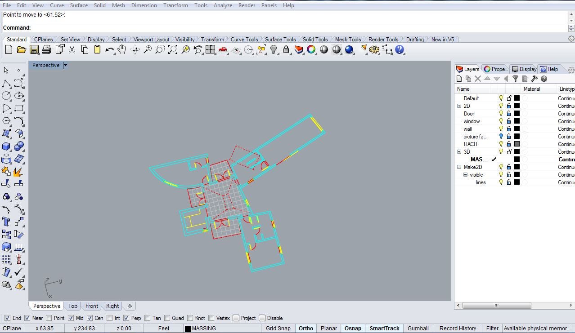The width and height of the screenshot is (575, 333).
Task: Click the New Layer icon in Layers panel
Action: coord(459,79)
